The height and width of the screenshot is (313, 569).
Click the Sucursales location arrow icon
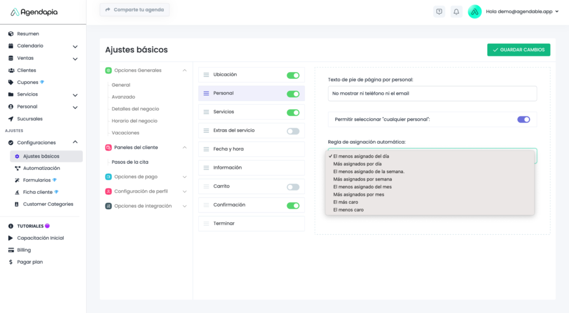tap(11, 119)
